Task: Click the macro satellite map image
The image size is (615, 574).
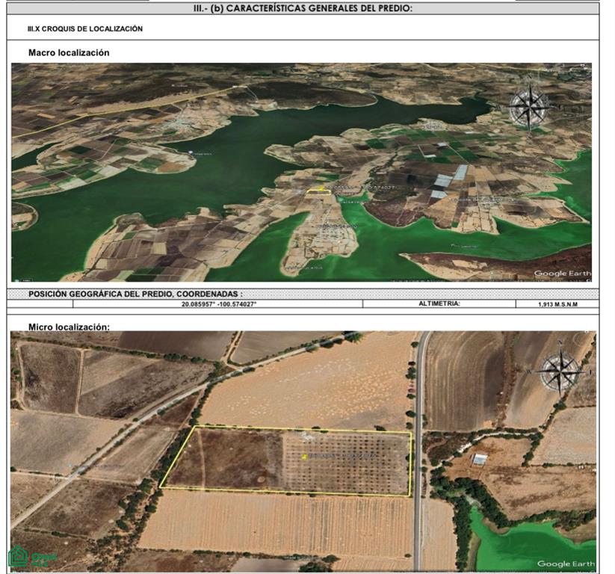Action: (301, 172)
